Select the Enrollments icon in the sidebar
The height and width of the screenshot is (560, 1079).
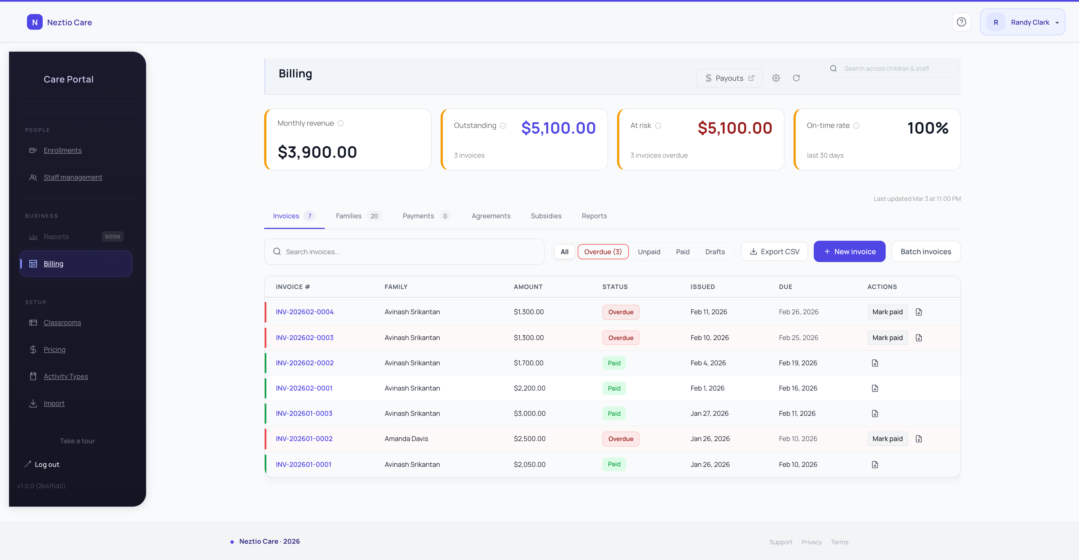click(x=33, y=150)
